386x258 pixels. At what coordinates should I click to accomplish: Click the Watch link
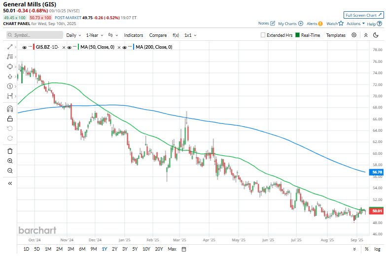coord(332,24)
